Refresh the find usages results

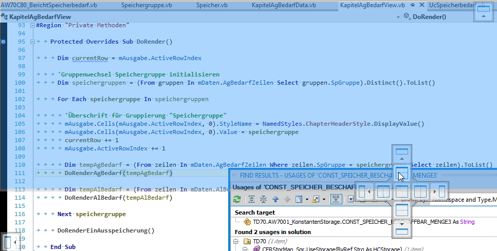click(x=237, y=199)
